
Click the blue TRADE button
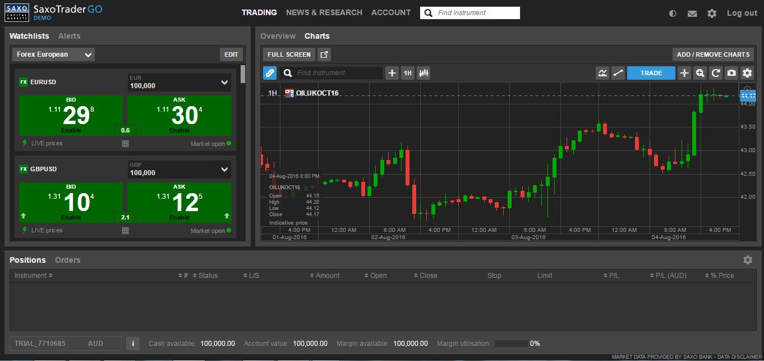click(651, 73)
